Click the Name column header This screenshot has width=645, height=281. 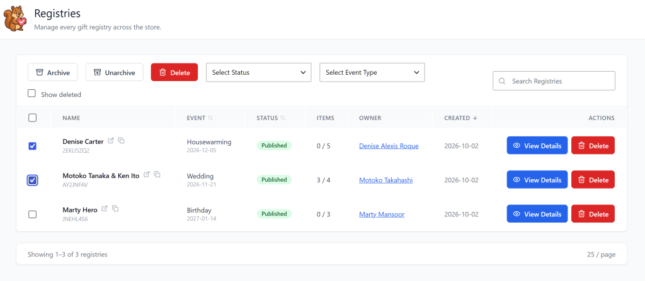click(71, 118)
